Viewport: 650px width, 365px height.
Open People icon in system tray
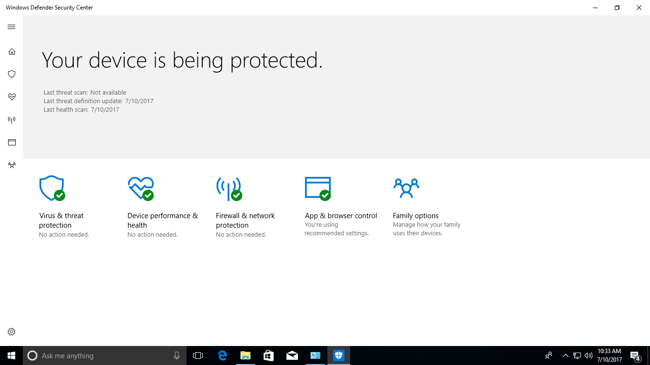click(549, 355)
